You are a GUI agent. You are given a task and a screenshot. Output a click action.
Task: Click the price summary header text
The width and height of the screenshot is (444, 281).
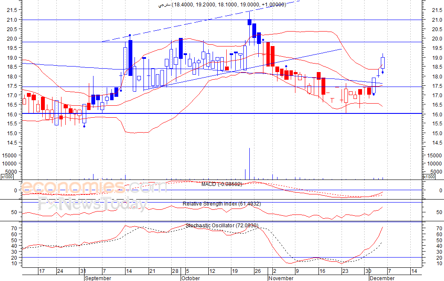coord(222,4)
